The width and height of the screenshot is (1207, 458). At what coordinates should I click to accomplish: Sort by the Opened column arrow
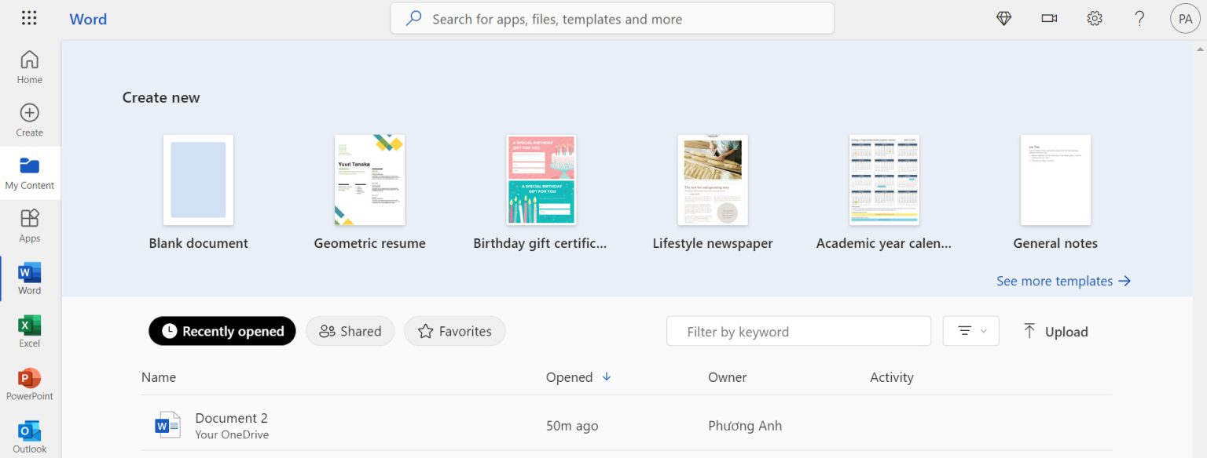607,377
